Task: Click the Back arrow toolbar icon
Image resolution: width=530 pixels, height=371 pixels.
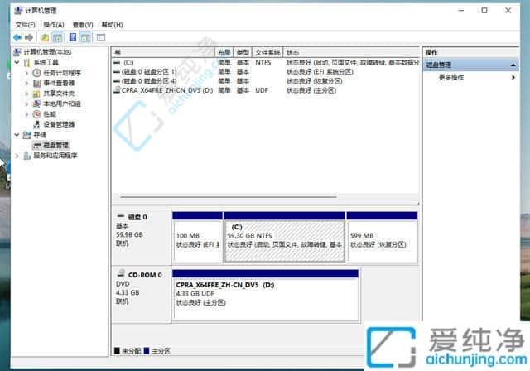Action: pyautogui.click(x=17, y=37)
